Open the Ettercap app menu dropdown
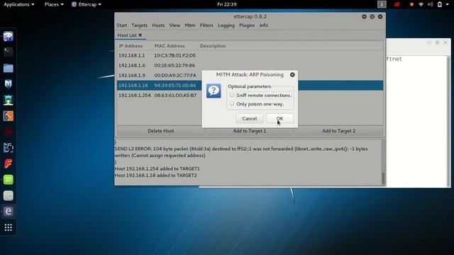The image size is (454, 255). tap(87, 4)
